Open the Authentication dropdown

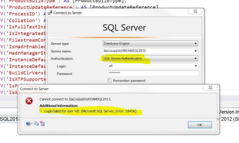pyautogui.click(x=150, y=58)
